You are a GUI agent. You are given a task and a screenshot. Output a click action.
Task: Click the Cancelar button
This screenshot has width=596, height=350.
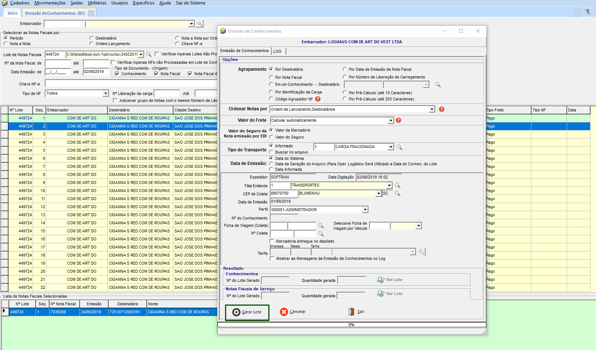click(x=293, y=312)
